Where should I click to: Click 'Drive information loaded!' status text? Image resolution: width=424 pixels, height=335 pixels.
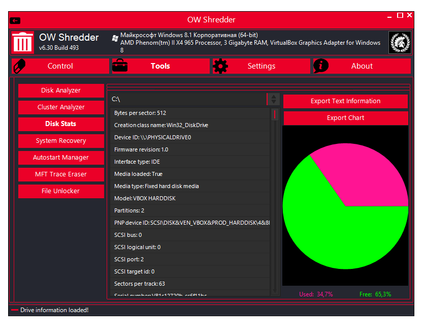coord(54,310)
